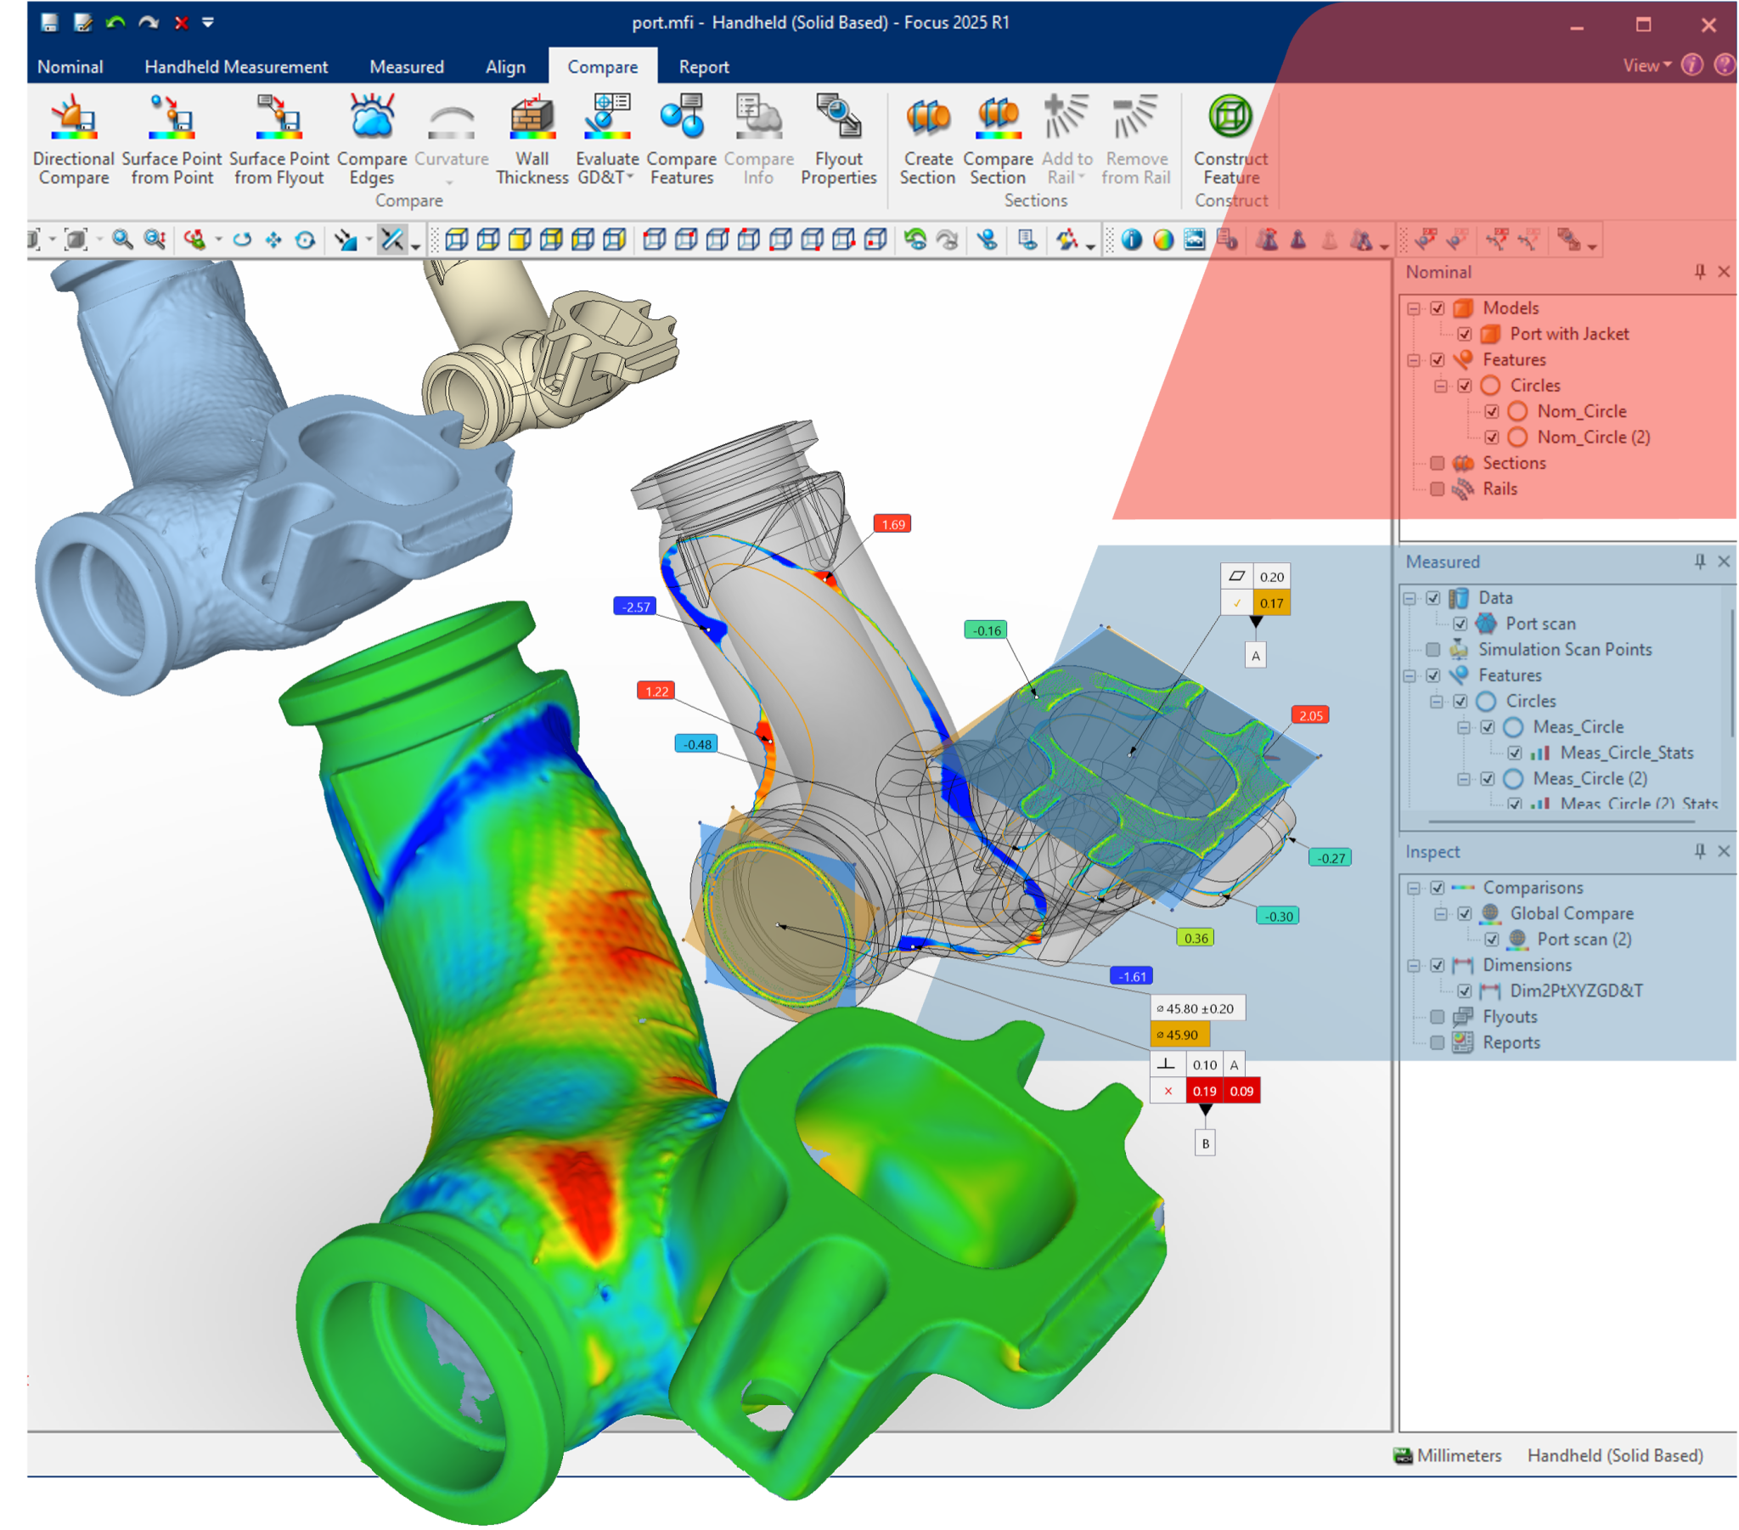Screen dimensions: 1739x1530
Task: Switch to the Nominal ribbon tab
Action: pos(70,66)
